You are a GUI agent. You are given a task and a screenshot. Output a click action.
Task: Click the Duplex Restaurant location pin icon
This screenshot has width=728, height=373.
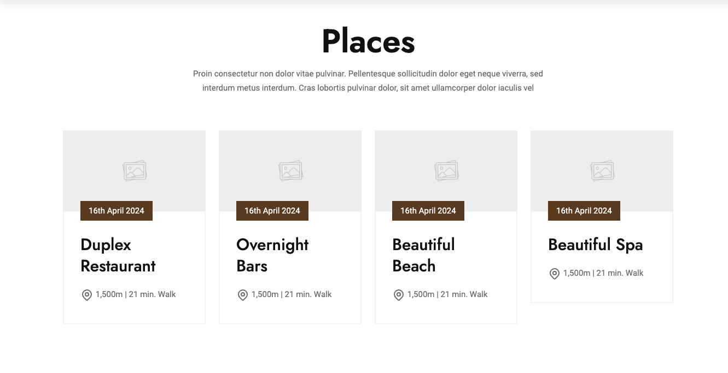coord(86,295)
